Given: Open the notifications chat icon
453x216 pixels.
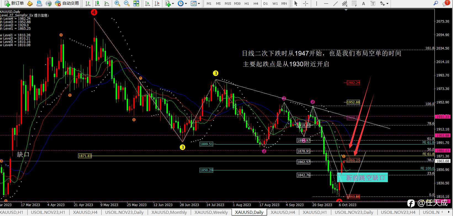Looking at the screenshot, I should point(446,3).
